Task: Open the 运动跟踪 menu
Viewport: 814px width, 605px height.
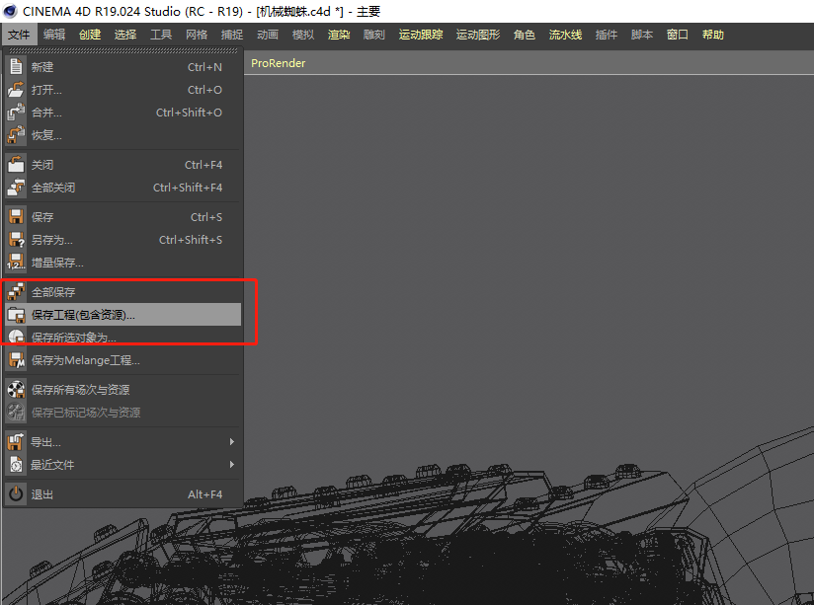Action: pos(421,35)
